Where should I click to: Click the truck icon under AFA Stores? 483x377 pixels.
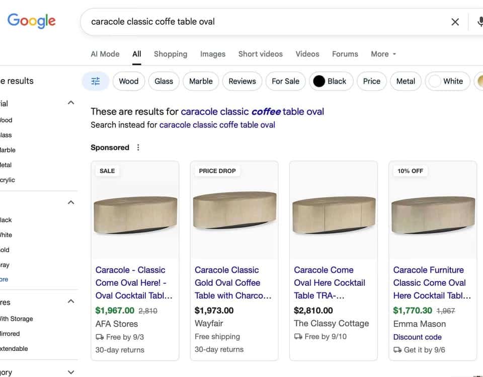(100, 337)
